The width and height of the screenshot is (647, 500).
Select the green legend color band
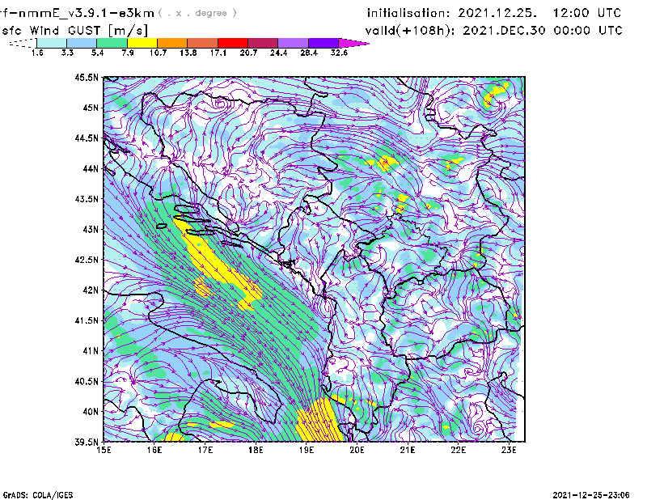112,43
